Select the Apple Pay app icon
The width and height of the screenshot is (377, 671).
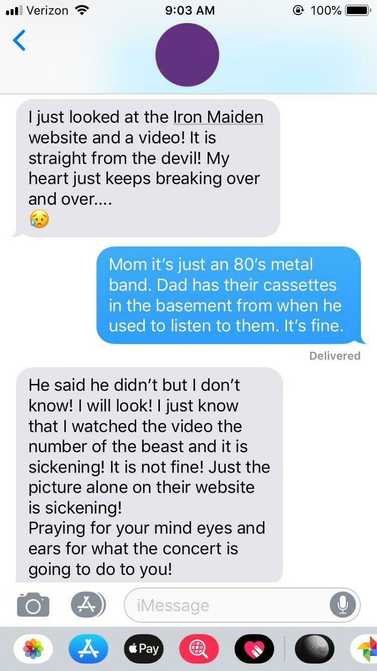click(x=143, y=649)
